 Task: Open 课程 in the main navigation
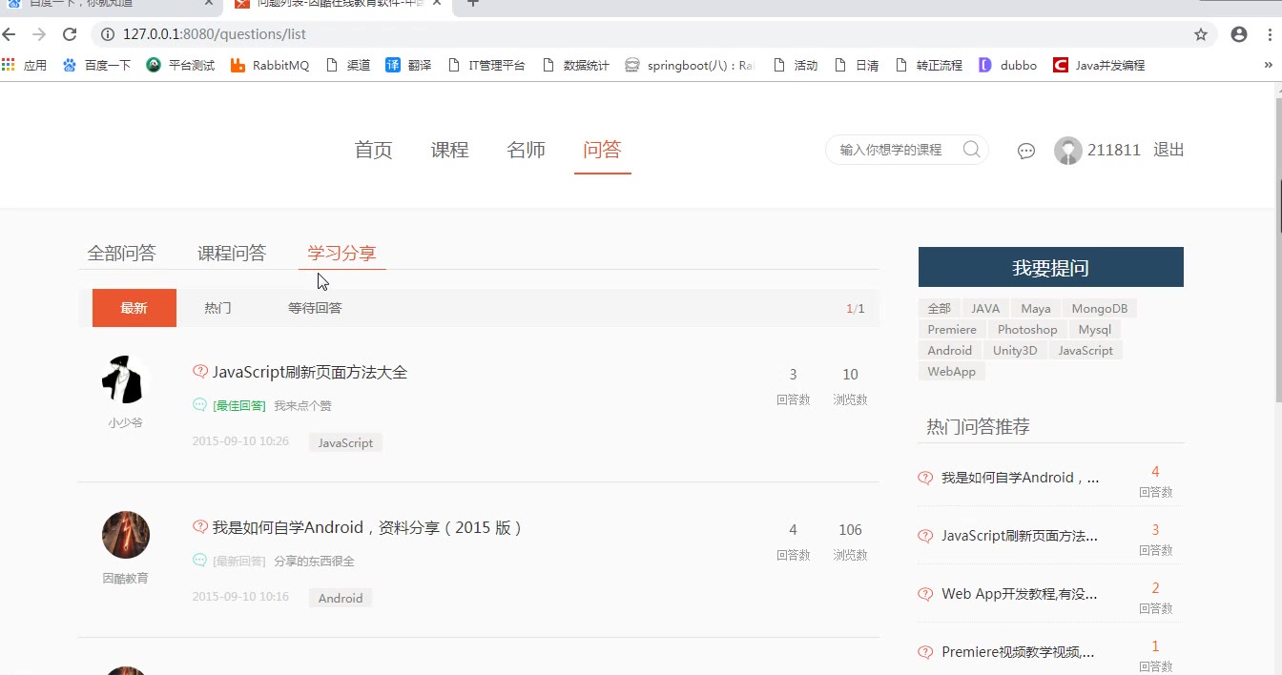(x=449, y=150)
